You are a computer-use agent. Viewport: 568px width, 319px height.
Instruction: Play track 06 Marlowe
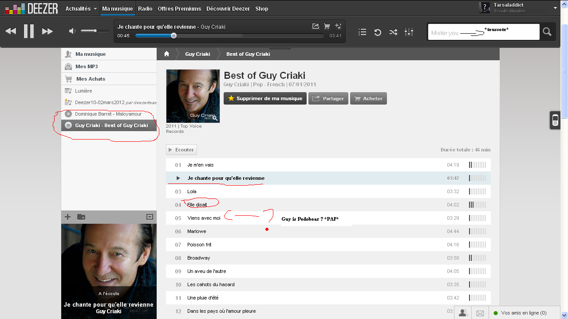(x=328, y=231)
